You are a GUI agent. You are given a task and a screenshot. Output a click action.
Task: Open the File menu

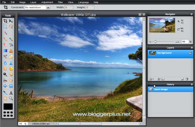(x=4, y=2)
